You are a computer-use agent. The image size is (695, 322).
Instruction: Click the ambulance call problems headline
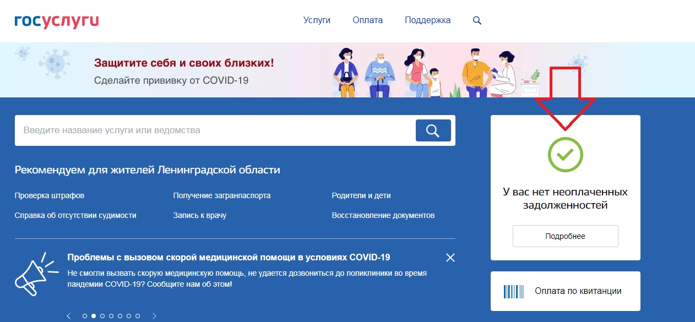tap(229, 257)
